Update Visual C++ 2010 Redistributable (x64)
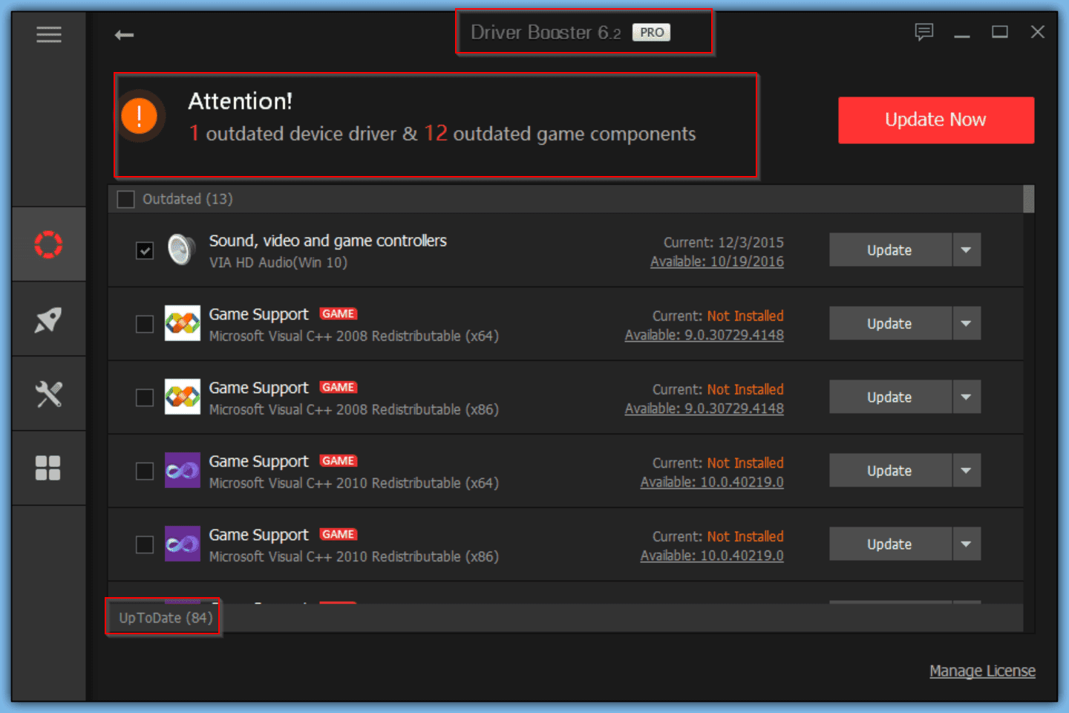 click(890, 470)
